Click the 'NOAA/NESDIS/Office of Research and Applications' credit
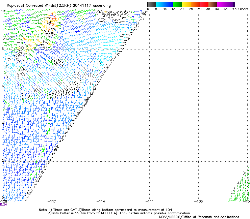This screenshot has height=219, width=250. point(199,217)
